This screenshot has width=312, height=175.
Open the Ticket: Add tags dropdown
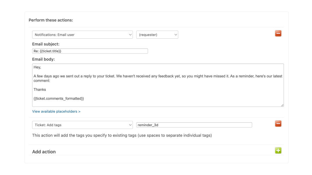tap(82, 125)
